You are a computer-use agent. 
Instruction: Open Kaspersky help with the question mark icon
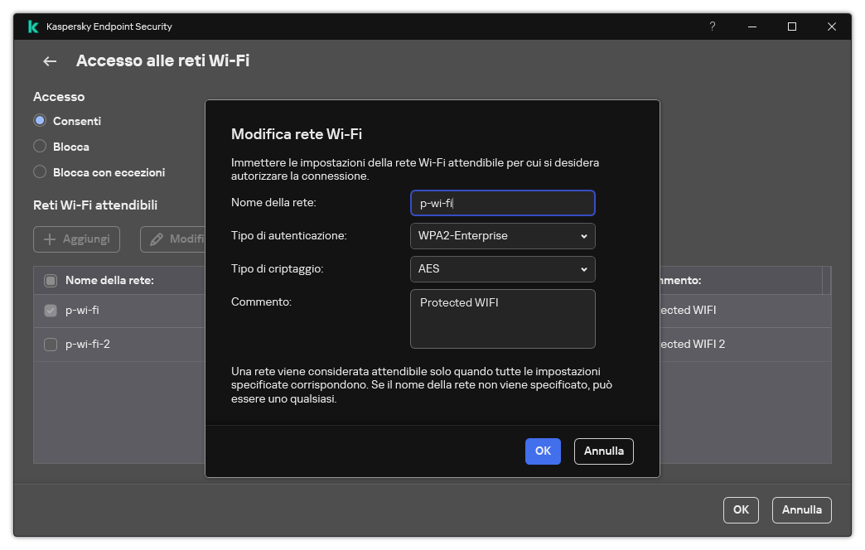pyautogui.click(x=712, y=26)
